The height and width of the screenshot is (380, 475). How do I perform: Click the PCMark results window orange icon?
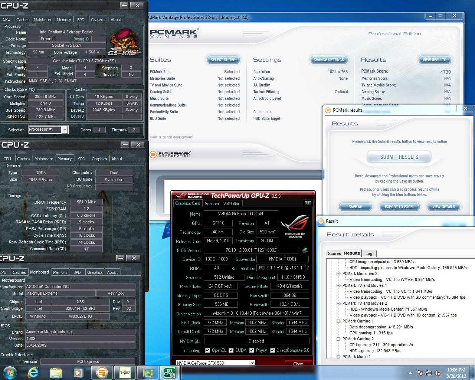click(328, 110)
